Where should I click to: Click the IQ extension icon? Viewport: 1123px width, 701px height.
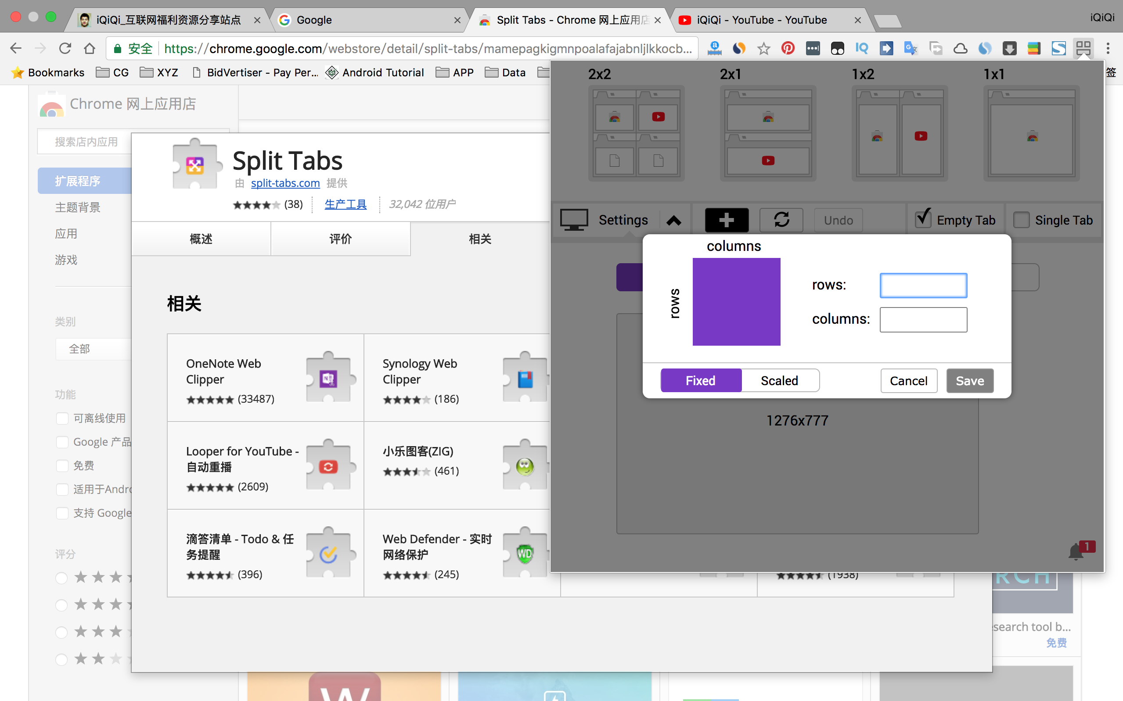pyautogui.click(x=862, y=48)
